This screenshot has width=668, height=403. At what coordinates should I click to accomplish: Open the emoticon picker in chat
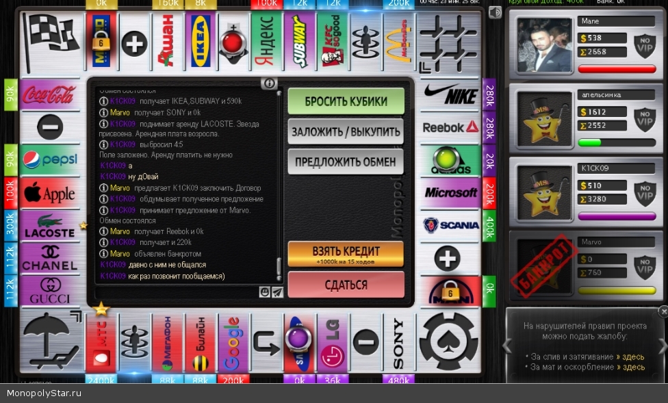tap(265, 291)
